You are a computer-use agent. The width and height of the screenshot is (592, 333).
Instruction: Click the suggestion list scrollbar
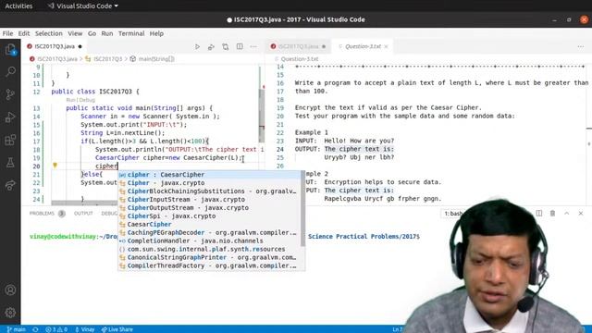coord(302,208)
